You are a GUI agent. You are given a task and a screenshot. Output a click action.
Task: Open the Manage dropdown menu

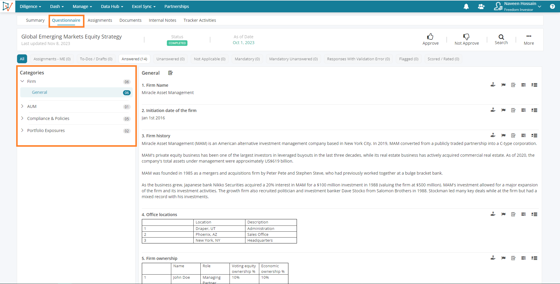[x=82, y=6]
